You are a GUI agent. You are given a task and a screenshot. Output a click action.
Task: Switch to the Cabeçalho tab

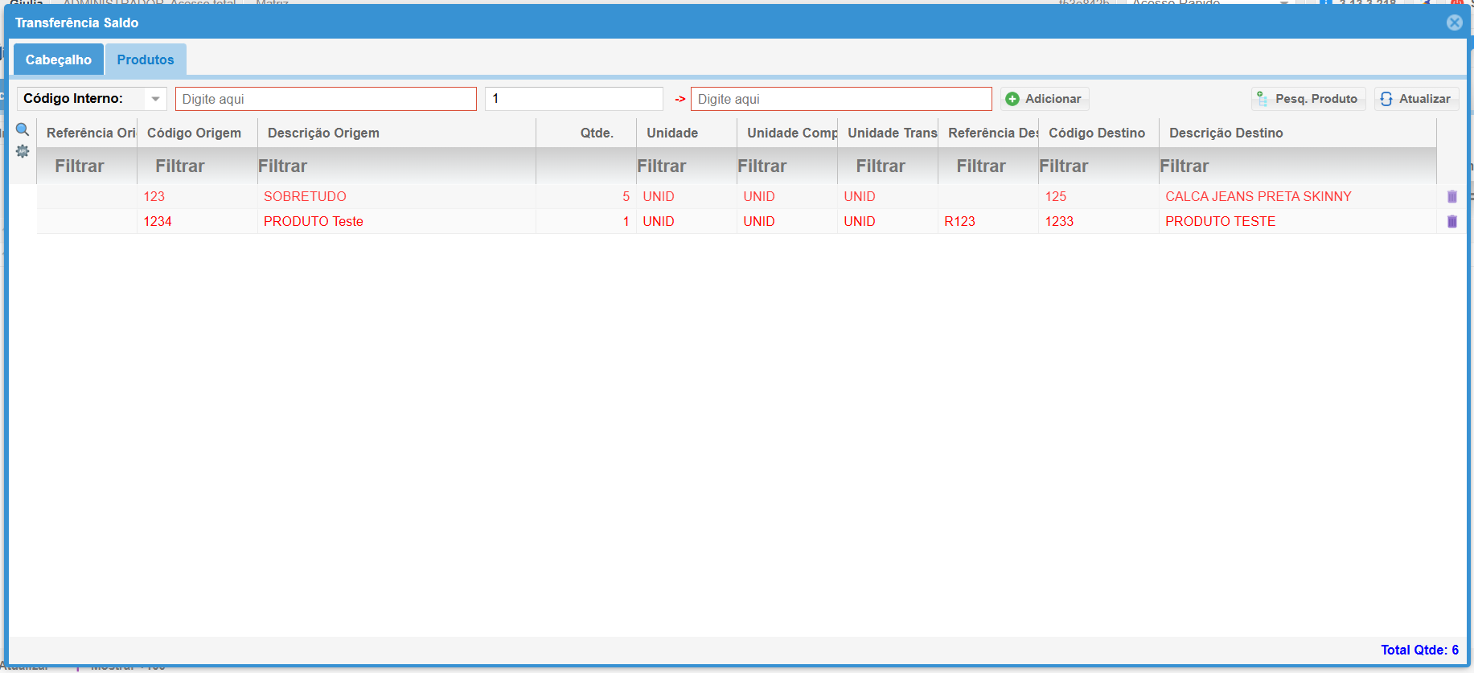[59, 60]
